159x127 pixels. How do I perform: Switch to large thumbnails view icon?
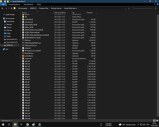[157, 121]
